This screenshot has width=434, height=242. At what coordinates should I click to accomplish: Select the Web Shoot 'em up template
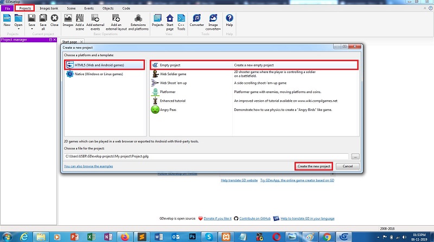(x=254, y=83)
